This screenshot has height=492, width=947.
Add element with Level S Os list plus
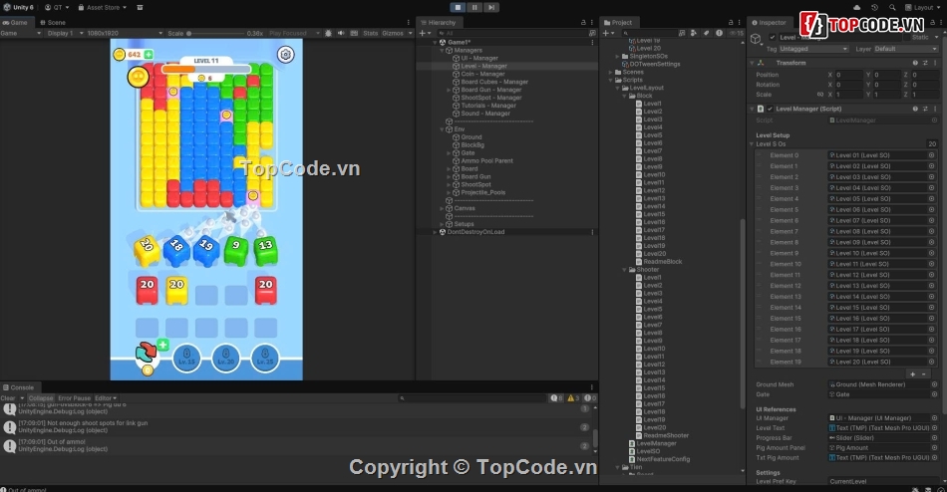click(912, 374)
